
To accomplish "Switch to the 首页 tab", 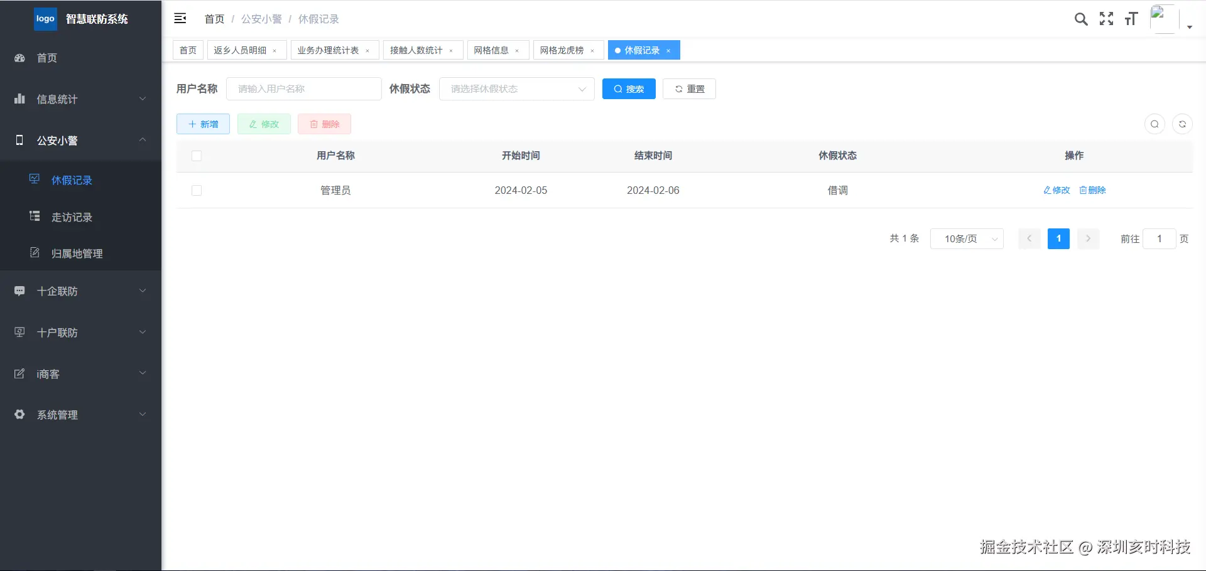I will (x=188, y=50).
